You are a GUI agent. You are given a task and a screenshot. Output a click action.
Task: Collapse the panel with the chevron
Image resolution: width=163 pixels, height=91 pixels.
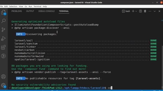point(155,11)
